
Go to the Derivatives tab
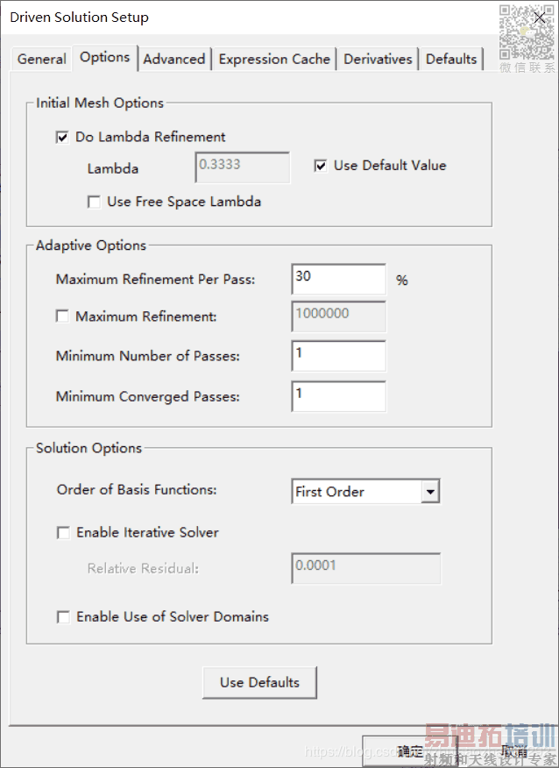click(378, 59)
